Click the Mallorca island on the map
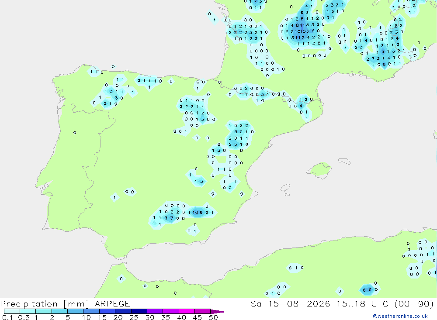 (x=319, y=169)
